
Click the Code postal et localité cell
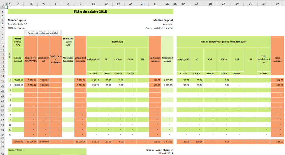tap(159, 28)
